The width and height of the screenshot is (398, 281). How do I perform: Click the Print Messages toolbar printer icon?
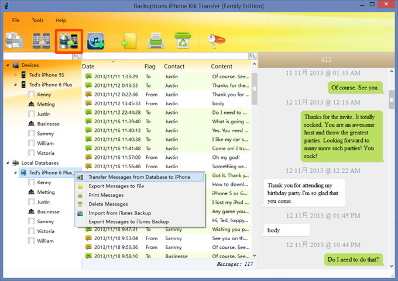(x=156, y=41)
